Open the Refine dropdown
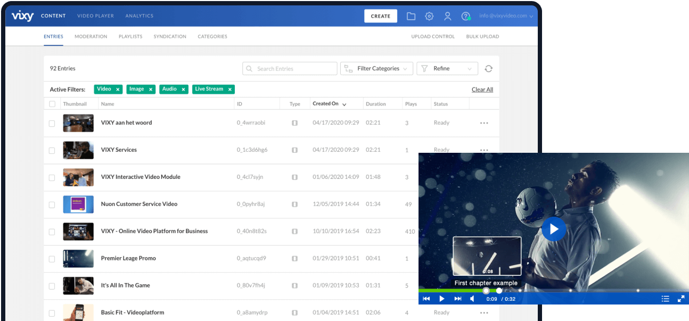Image resolution: width=689 pixels, height=321 pixels. (447, 69)
